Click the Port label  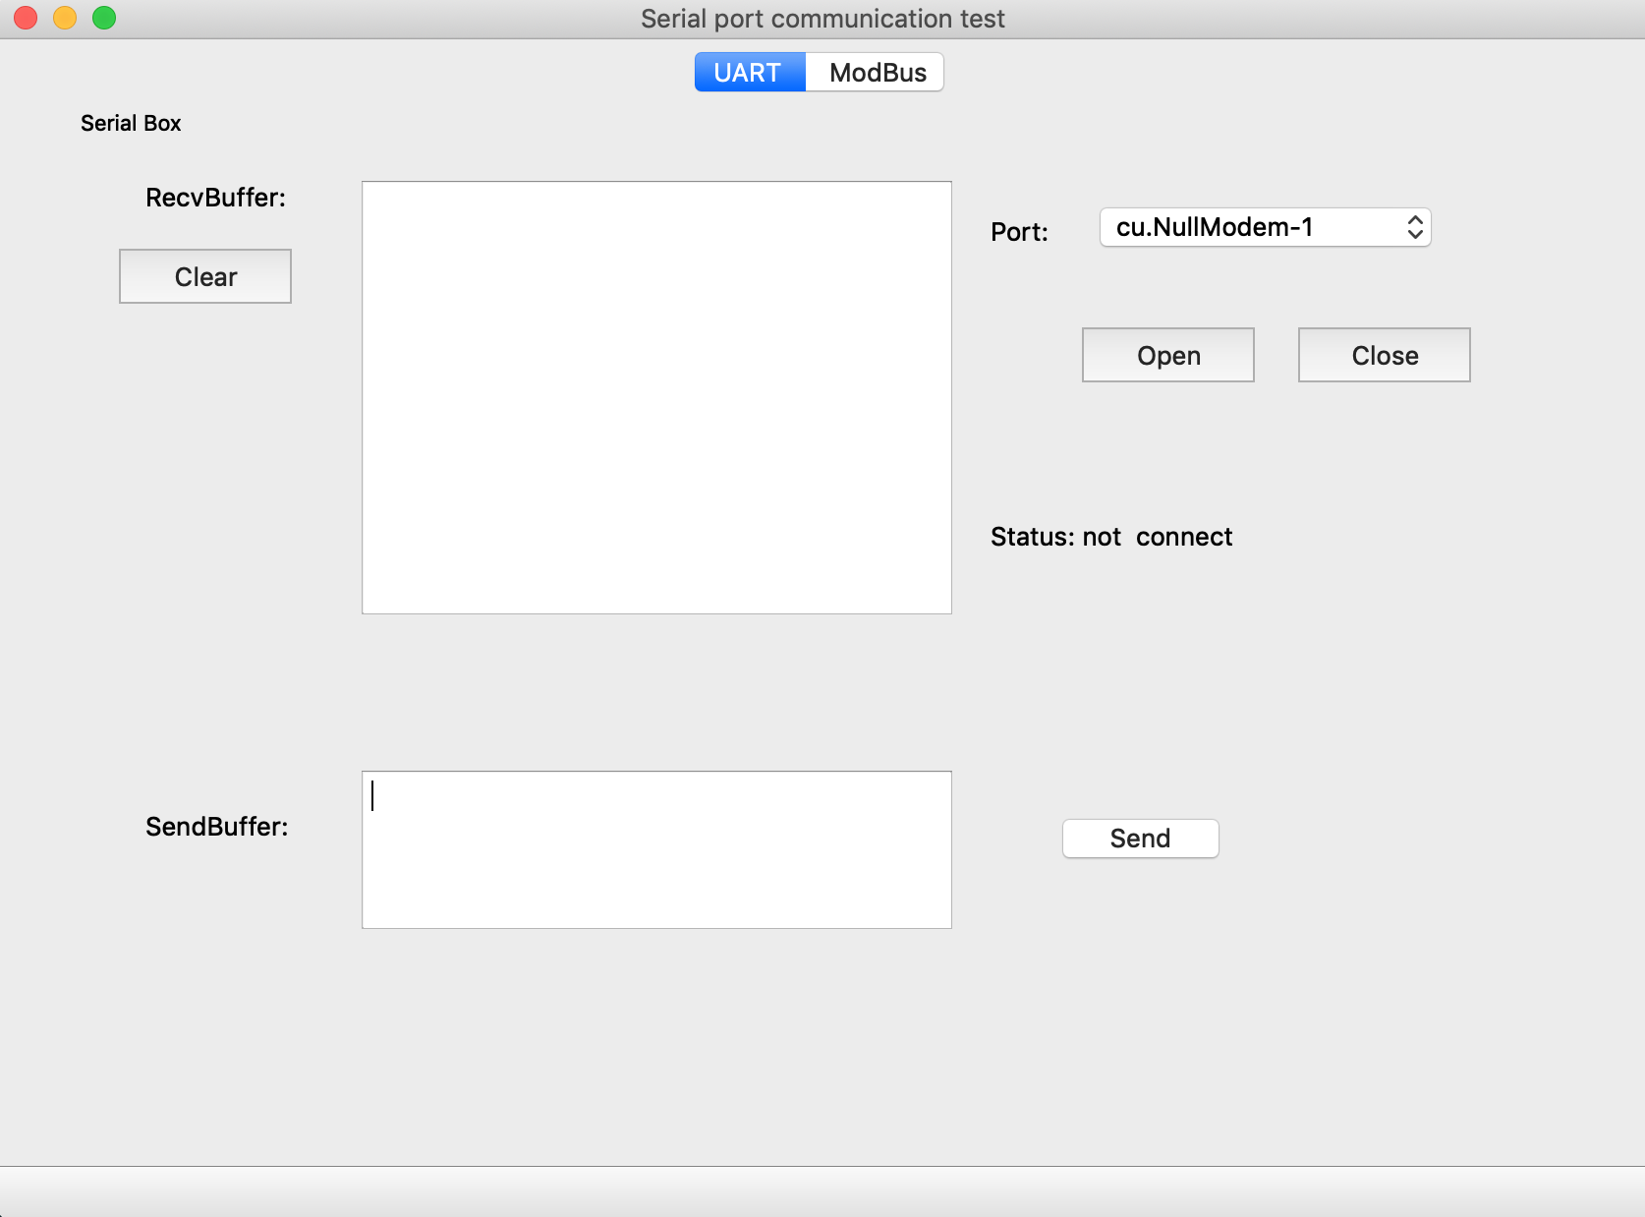[1019, 232]
